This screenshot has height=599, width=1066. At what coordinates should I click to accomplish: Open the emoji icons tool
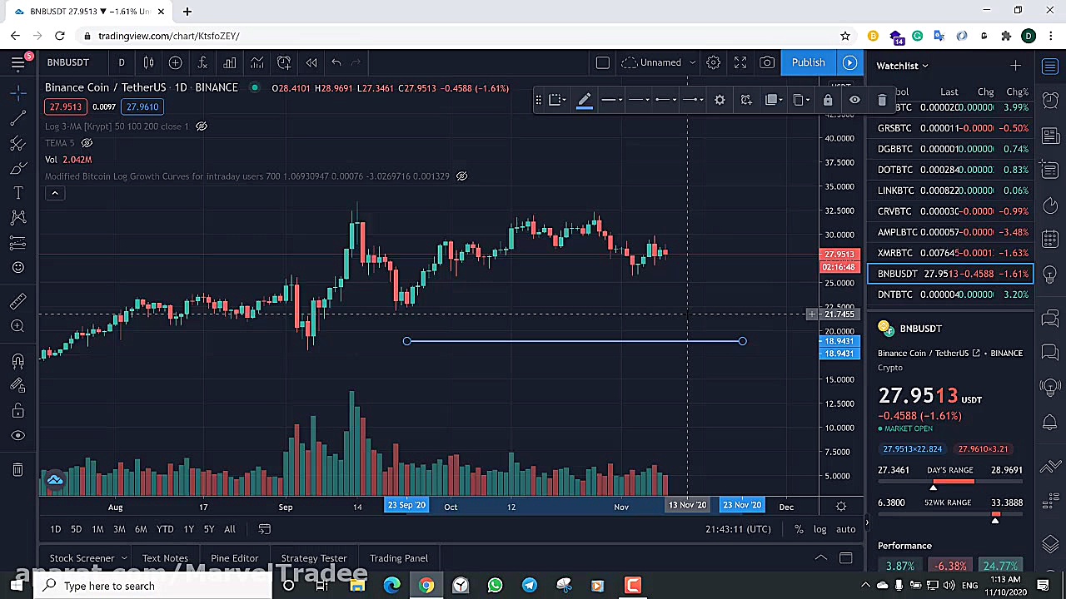coord(17,268)
